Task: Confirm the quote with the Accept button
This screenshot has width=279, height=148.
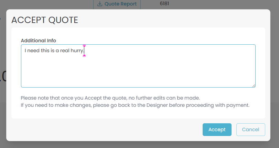Action: click(217, 129)
